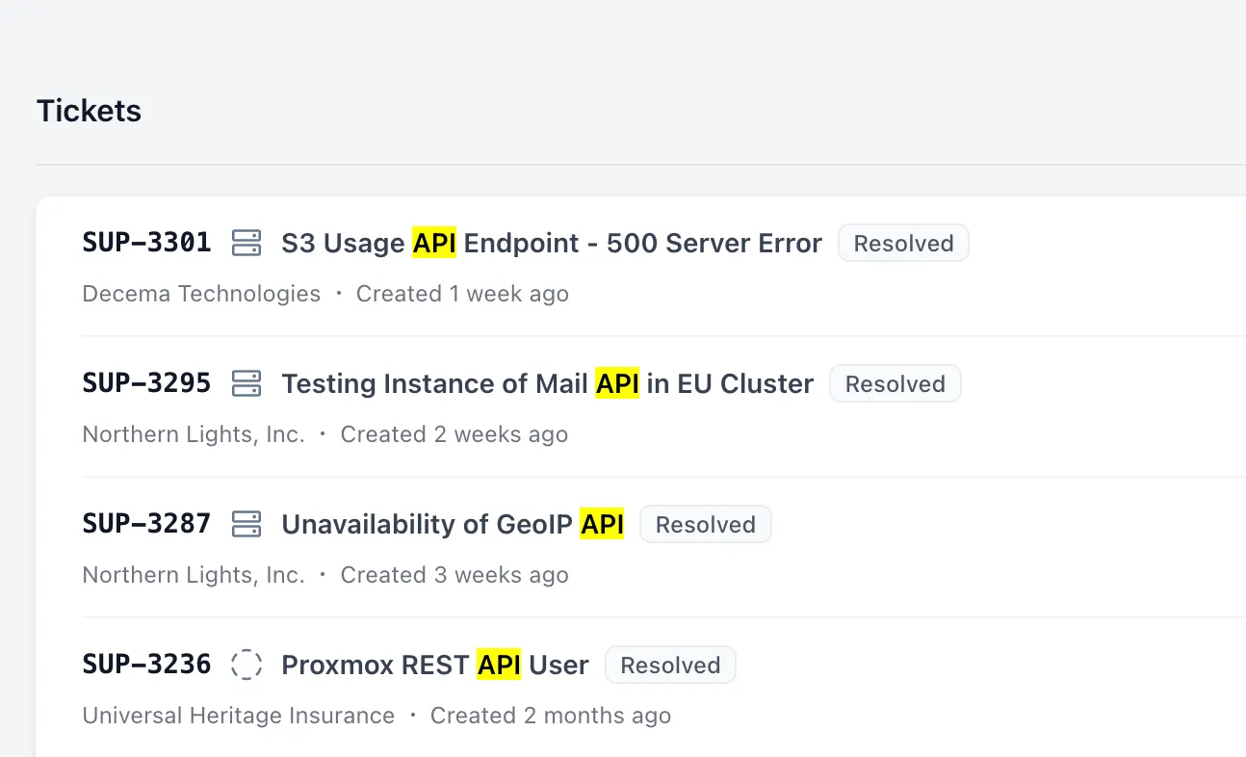This screenshot has width=1246, height=757.
Task: Click the highlighted API keyword in SUP-3301 title
Action: click(x=434, y=243)
